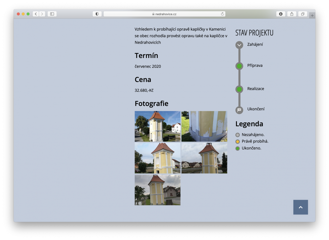Screen dimensions: 329x240
Task: Click the tab overview icon
Action: 302,14
